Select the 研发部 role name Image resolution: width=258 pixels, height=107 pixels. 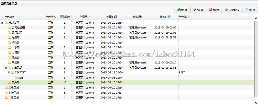(16, 63)
